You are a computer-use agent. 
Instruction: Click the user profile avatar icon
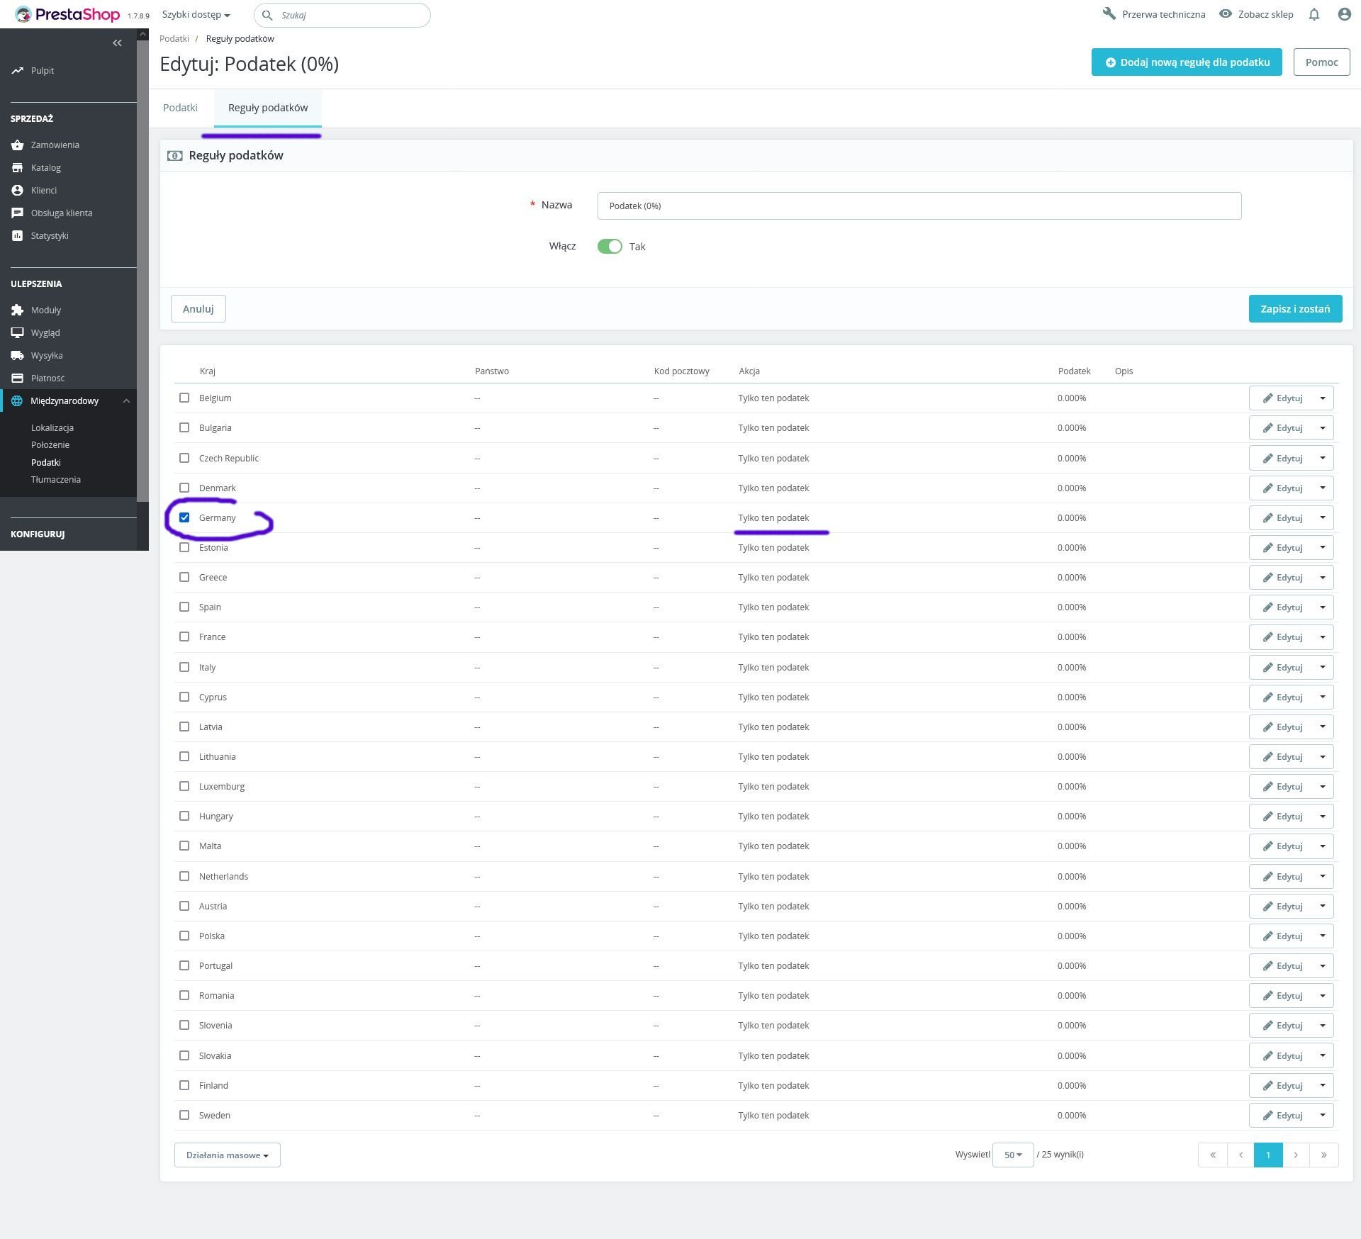(x=1344, y=14)
